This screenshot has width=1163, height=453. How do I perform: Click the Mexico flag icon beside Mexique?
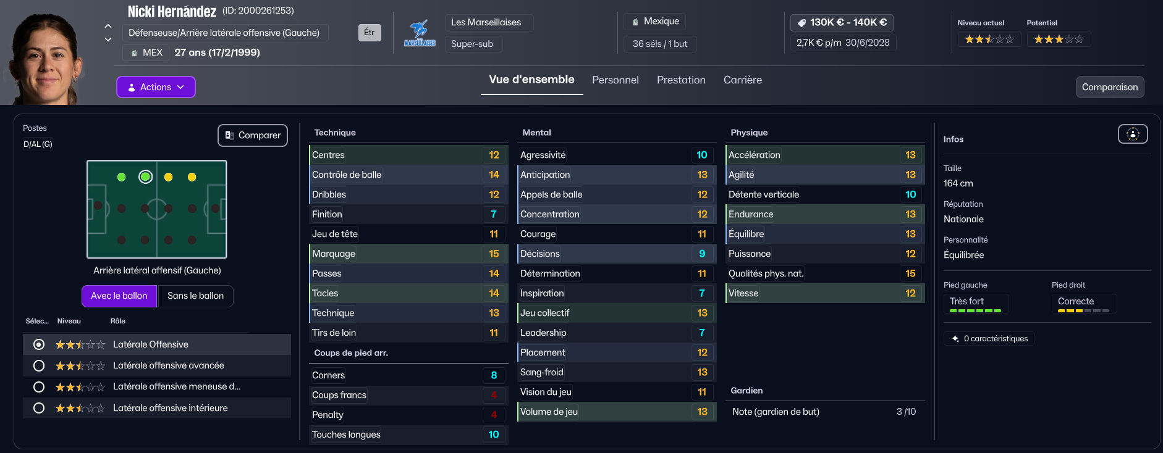(x=635, y=22)
